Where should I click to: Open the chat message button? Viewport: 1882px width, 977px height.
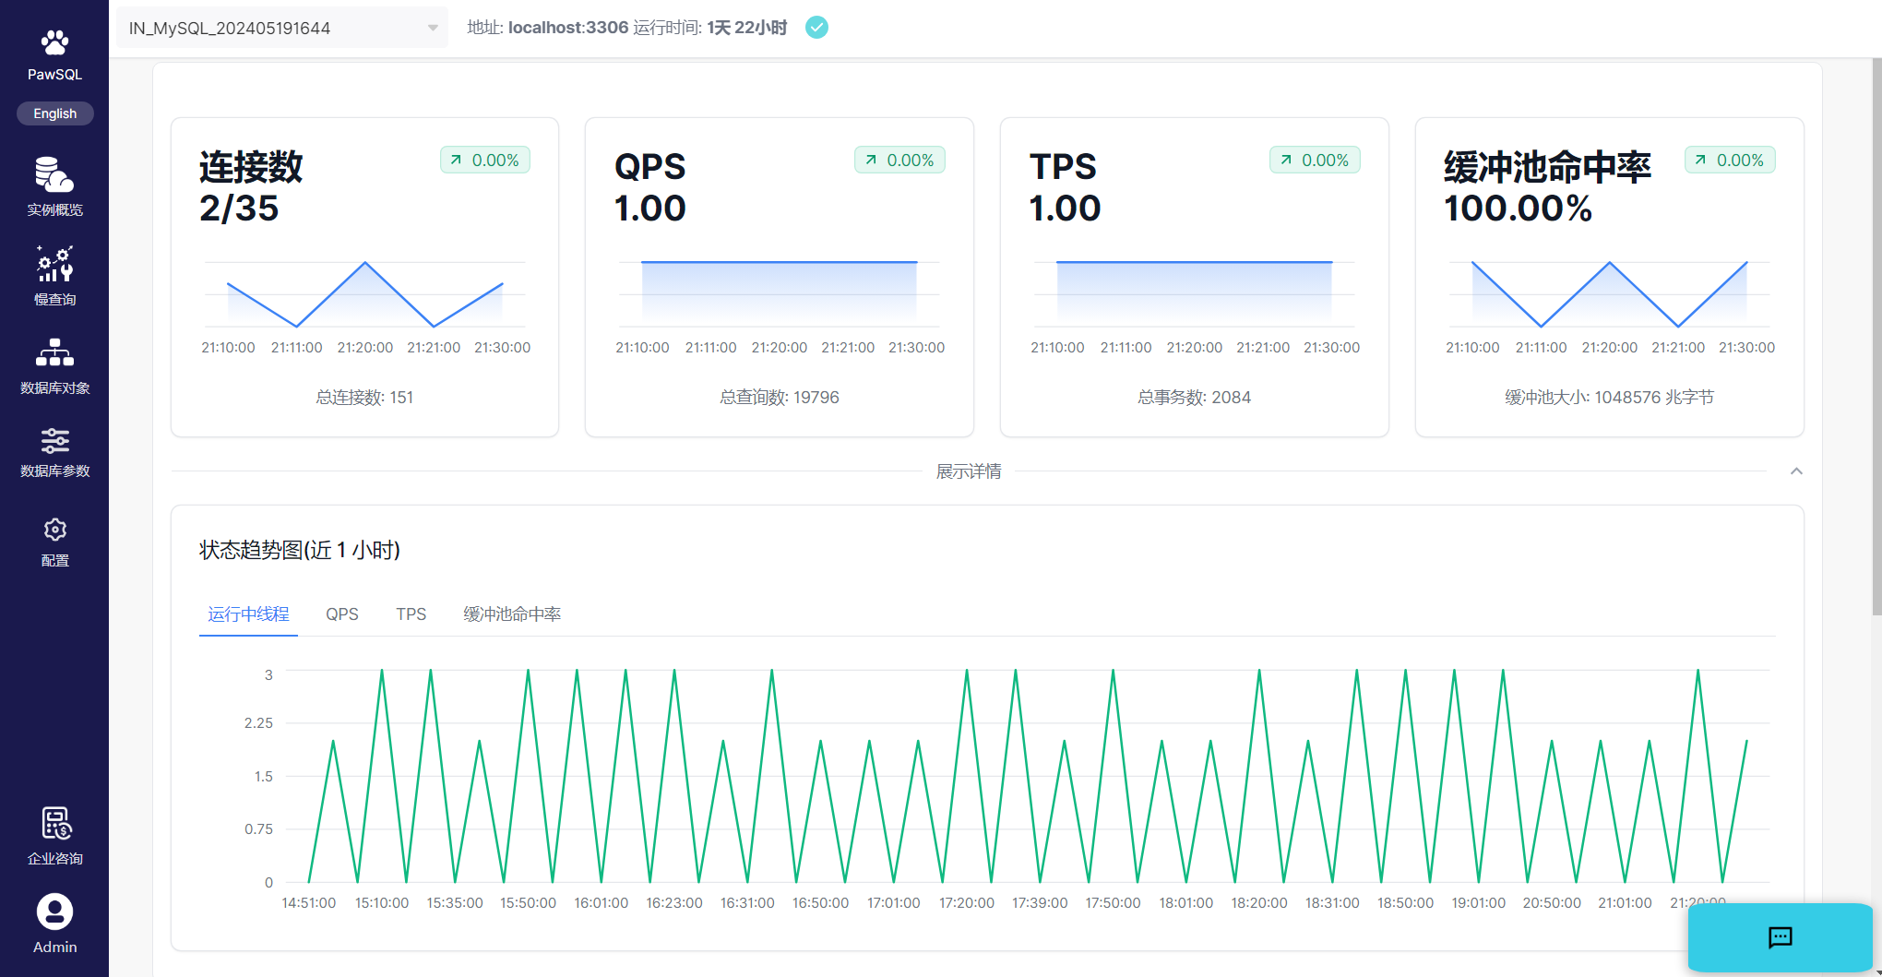1780,937
